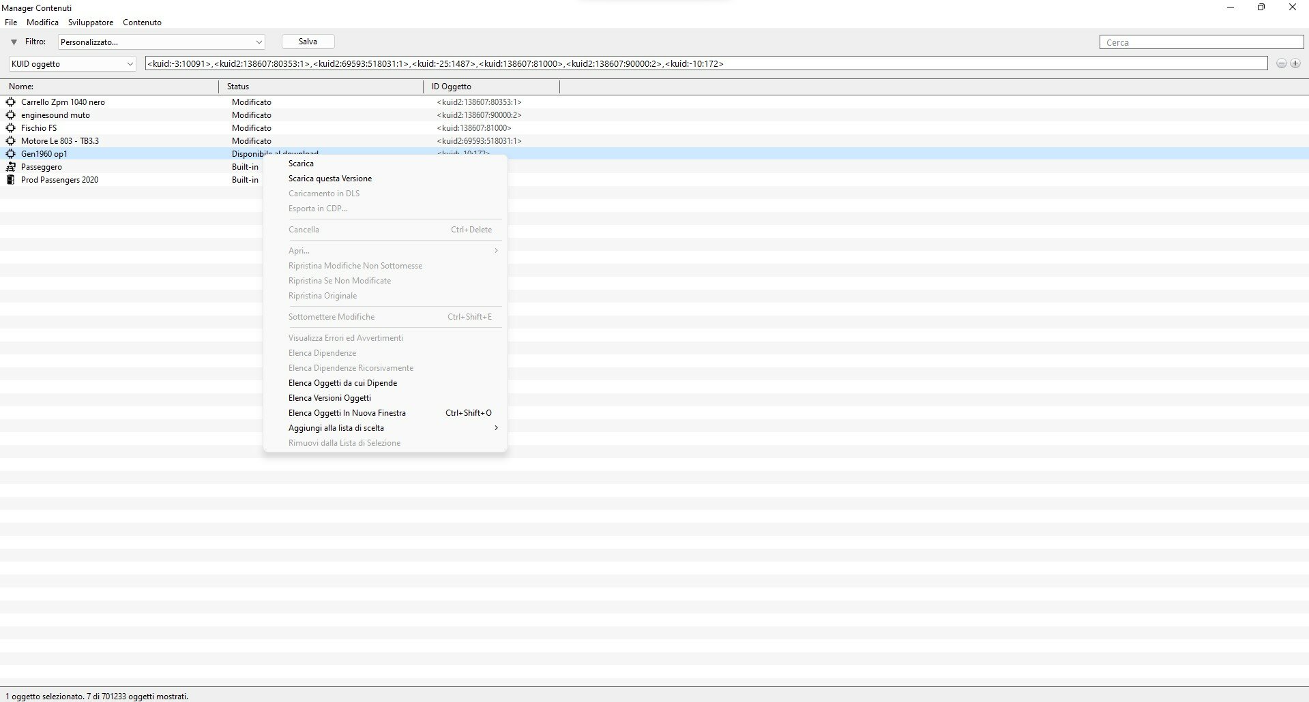Click the Fischio FS asset icon
The height and width of the screenshot is (702, 1309).
pyautogui.click(x=10, y=128)
